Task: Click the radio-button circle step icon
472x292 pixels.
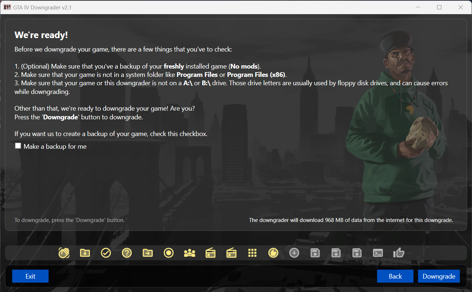Action: point(169,253)
